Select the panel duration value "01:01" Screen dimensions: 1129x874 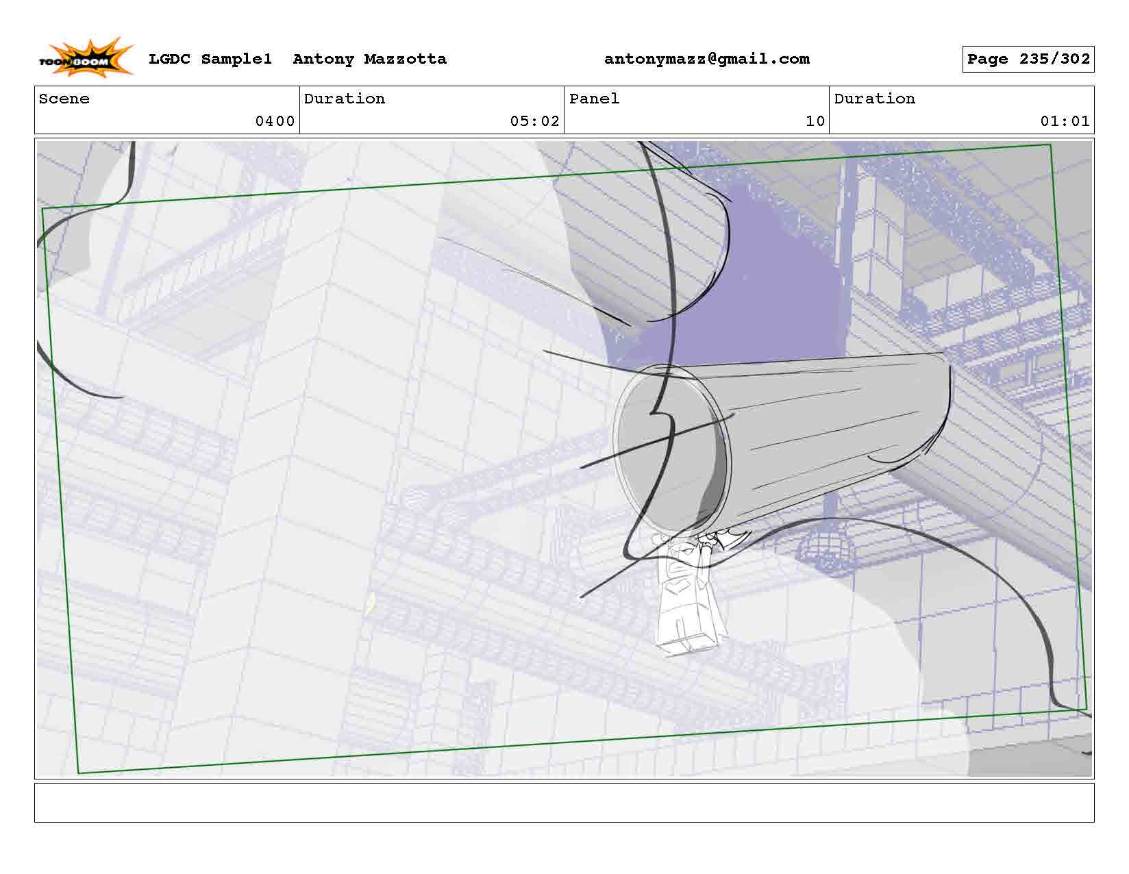tap(1065, 121)
